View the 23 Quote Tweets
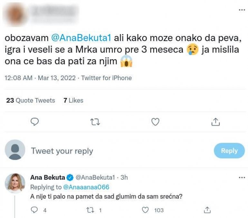248x218 pixels. 31,100
